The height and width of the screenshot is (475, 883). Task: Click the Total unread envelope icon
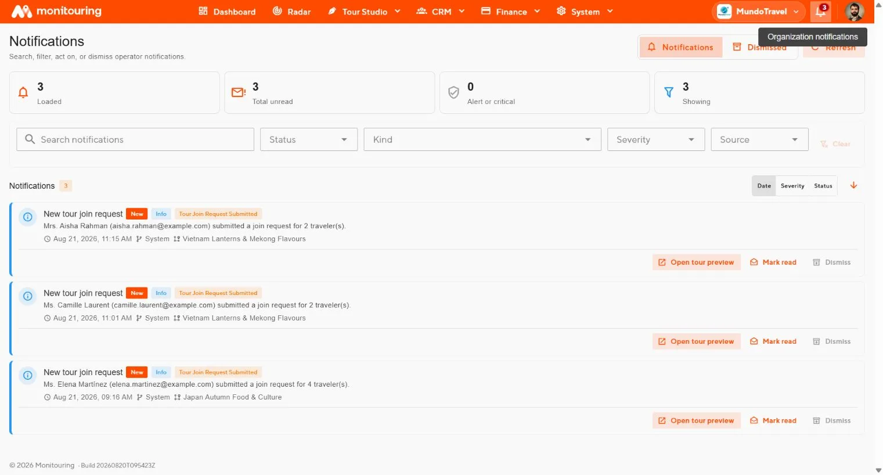(239, 92)
